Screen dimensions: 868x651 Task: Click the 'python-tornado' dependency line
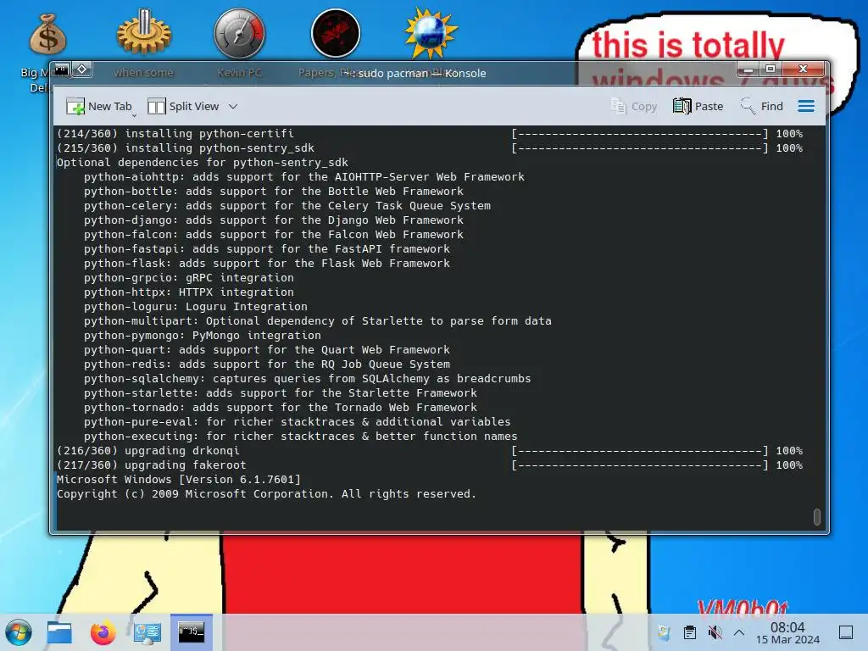[280, 408]
